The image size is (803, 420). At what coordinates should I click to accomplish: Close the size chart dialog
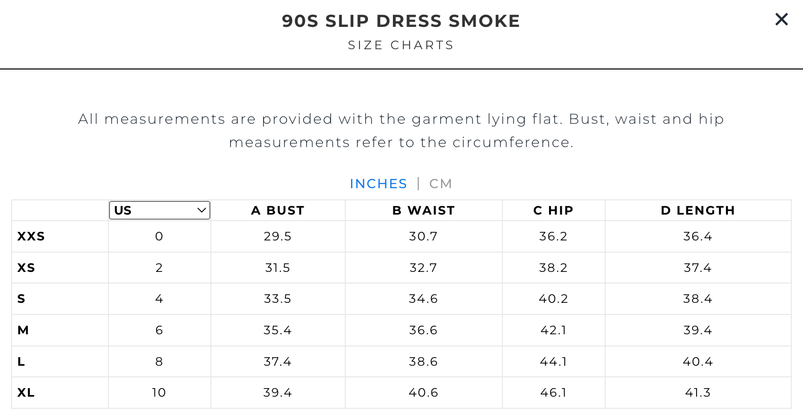[781, 19]
